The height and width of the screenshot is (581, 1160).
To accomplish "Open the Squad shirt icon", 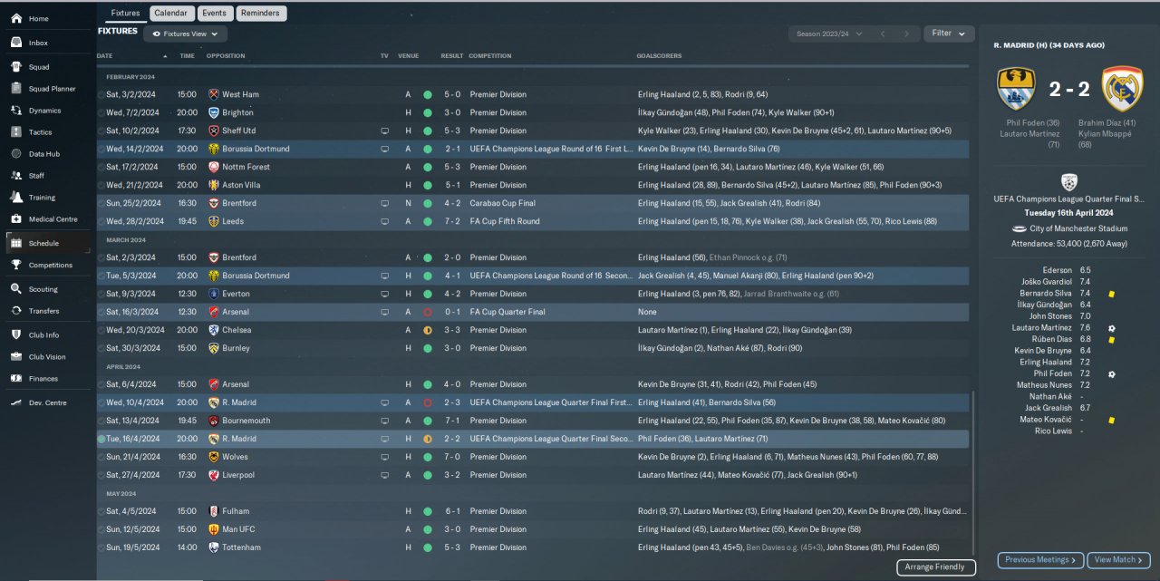I will pos(16,66).
